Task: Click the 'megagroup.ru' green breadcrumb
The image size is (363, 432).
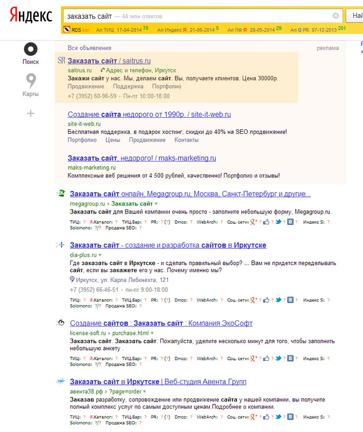Action: tap(88, 204)
